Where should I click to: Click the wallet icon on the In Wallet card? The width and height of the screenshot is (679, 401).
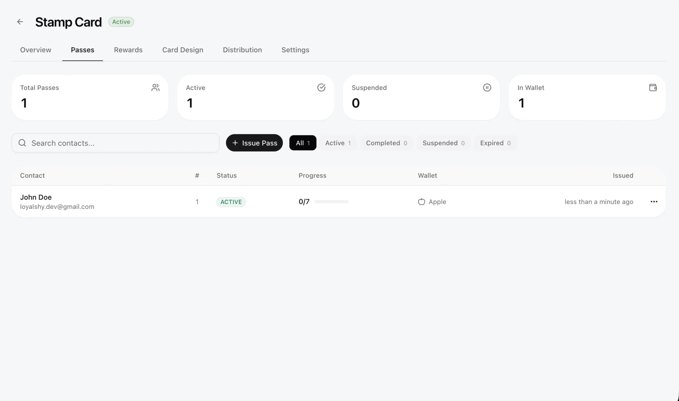pos(653,87)
